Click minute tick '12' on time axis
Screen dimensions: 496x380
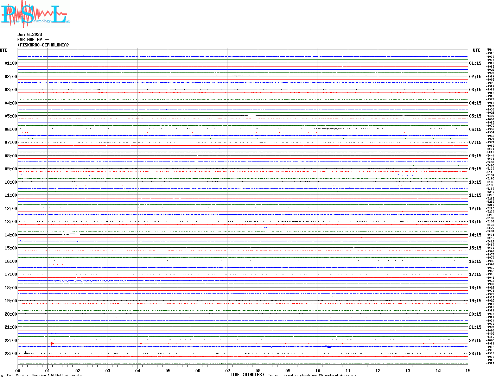pos(378,370)
